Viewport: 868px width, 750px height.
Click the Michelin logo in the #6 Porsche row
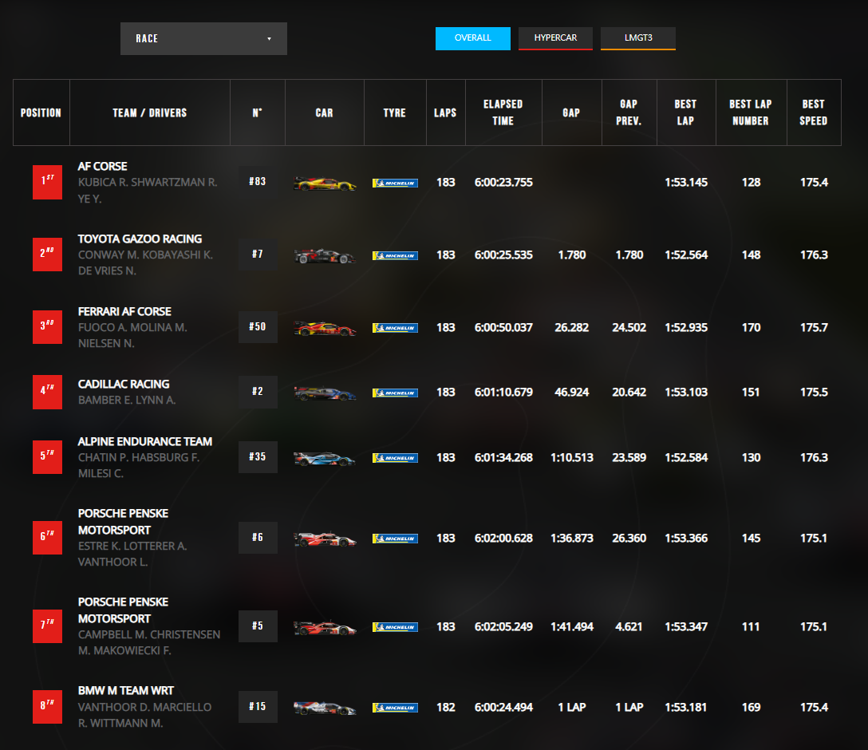pyautogui.click(x=395, y=539)
